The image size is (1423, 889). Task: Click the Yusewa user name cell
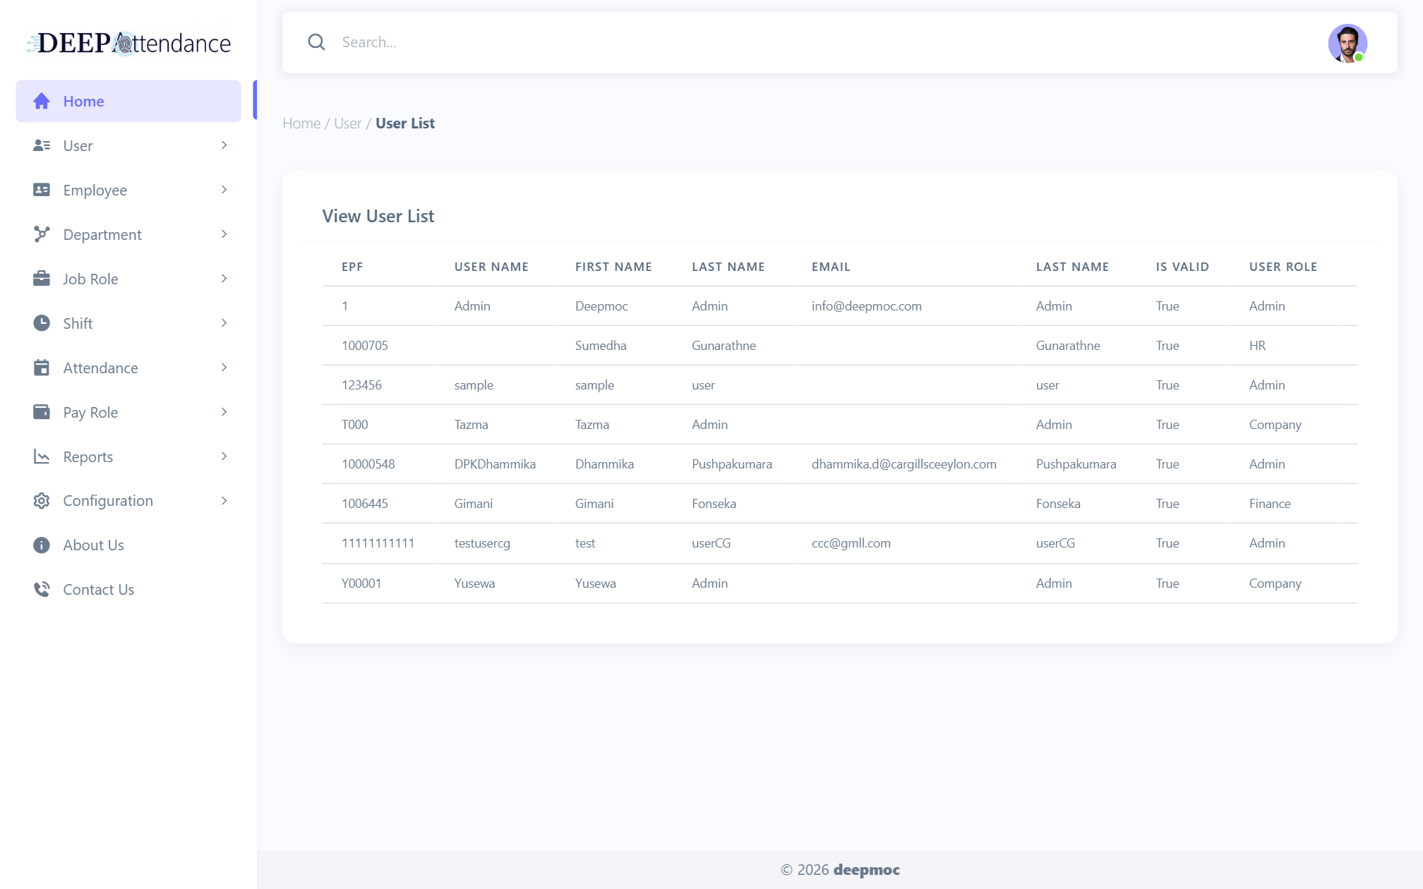[x=474, y=583]
